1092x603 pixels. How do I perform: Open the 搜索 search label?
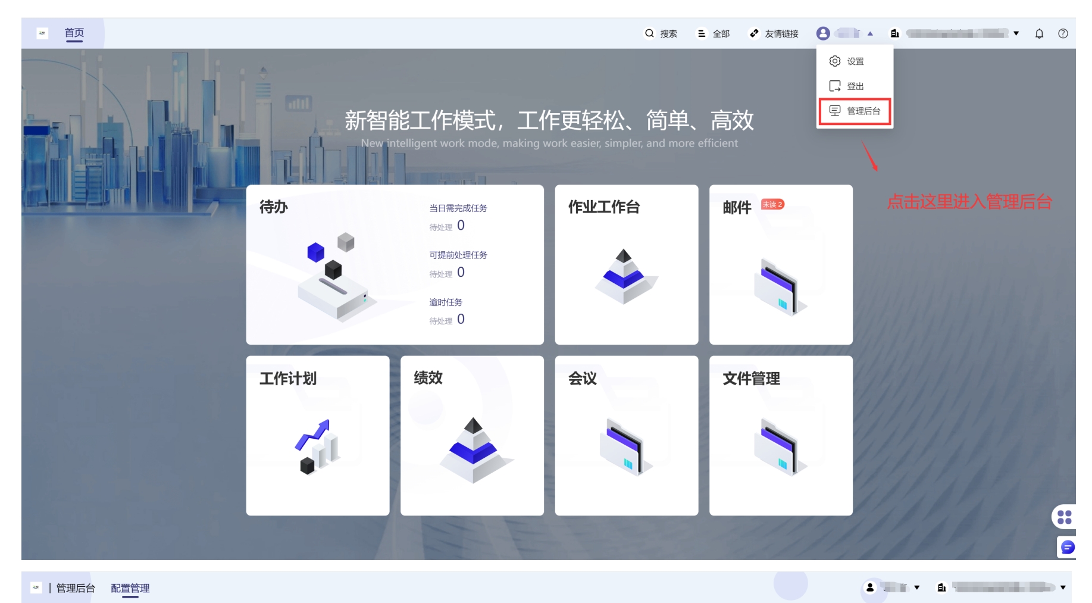pos(668,34)
